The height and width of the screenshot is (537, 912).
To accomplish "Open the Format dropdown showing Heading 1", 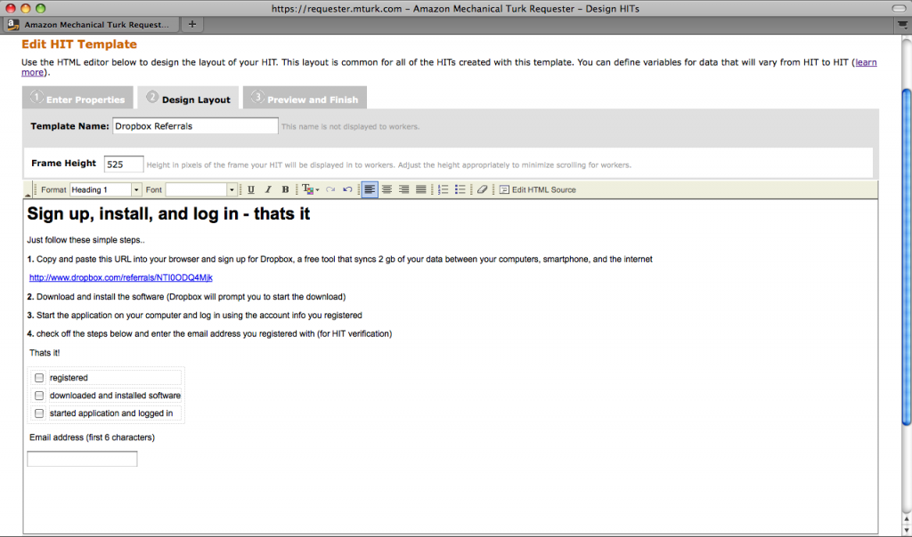I will point(105,190).
